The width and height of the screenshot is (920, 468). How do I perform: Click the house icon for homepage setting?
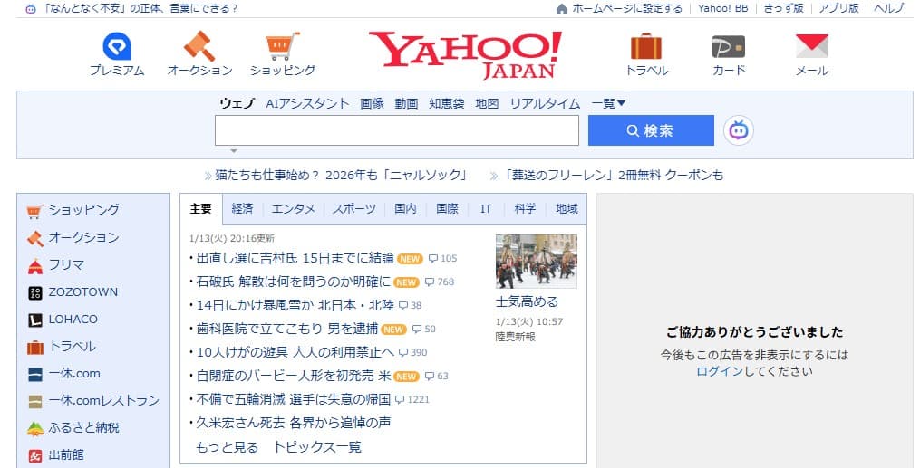click(x=561, y=9)
